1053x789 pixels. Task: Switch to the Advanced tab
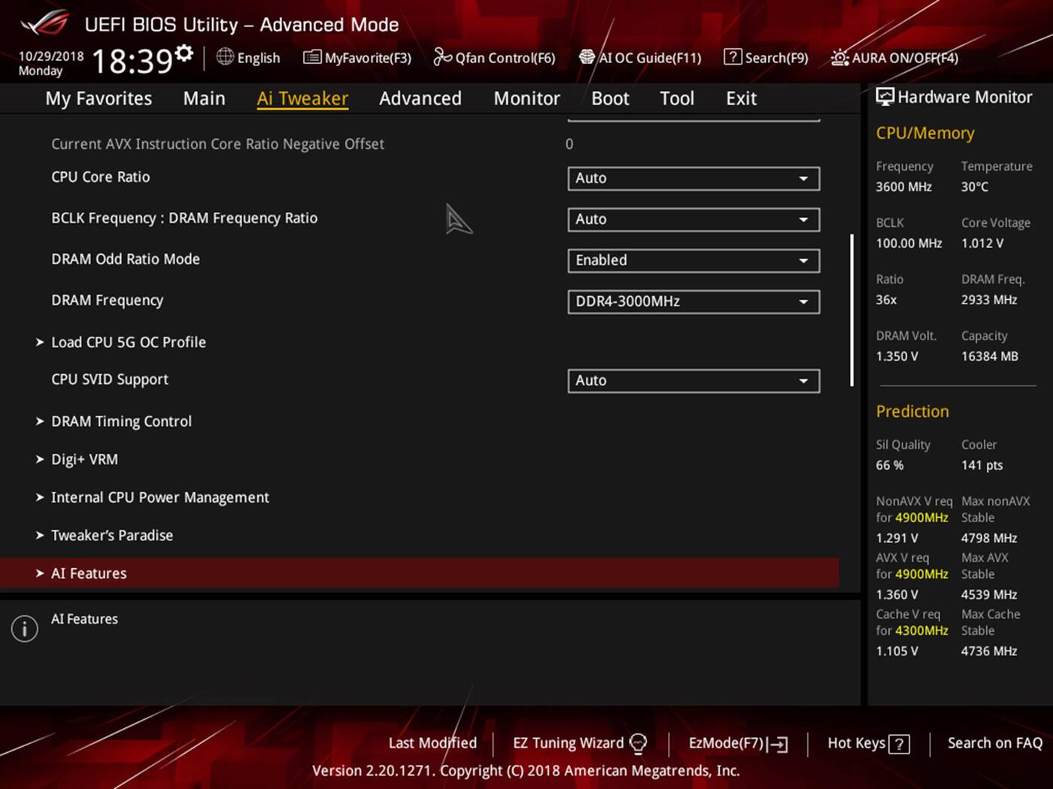coord(420,98)
